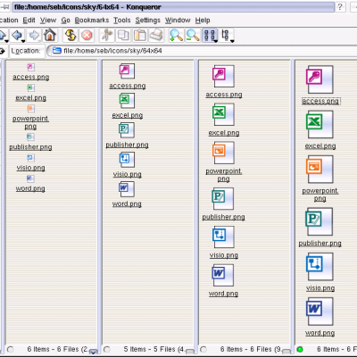The image size is (357, 357).
Task: Select excel.png icon in the second pane
Action: (127, 101)
